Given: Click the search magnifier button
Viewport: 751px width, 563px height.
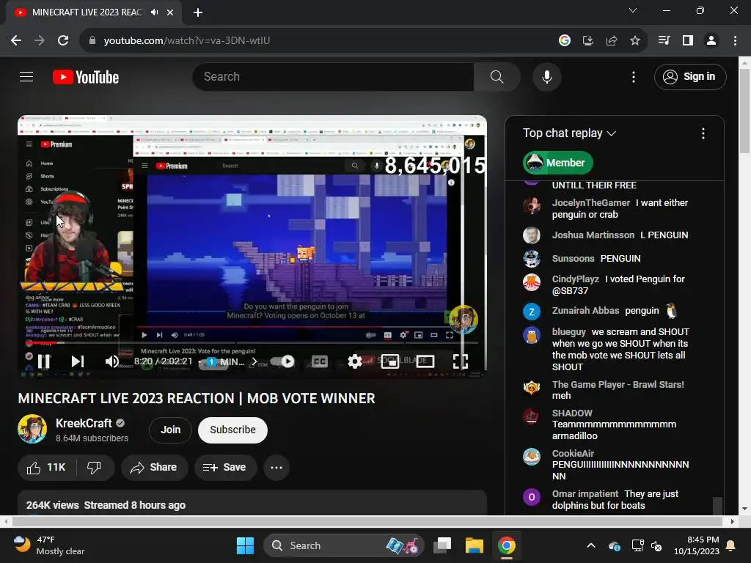Looking at the screenshot, I should (497, 76).
